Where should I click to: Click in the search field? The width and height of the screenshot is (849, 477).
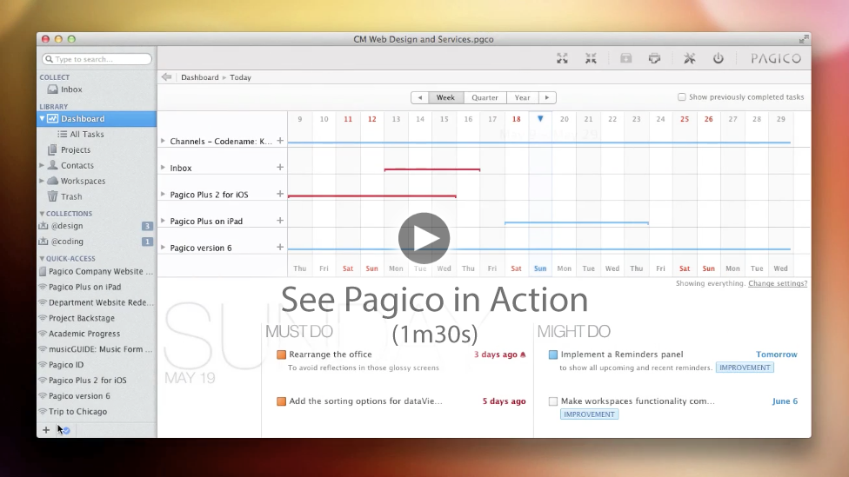tap(97, 59)
